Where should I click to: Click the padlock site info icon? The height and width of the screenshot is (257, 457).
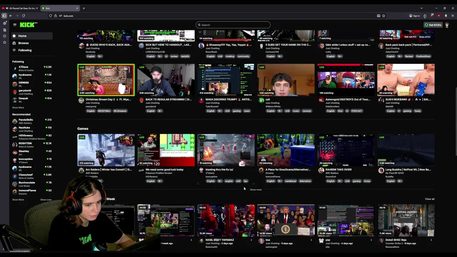pyautogui.click(x=55, y=16)
